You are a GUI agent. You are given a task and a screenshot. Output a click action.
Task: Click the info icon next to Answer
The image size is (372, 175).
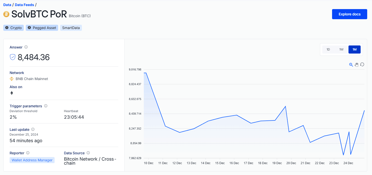26,47
